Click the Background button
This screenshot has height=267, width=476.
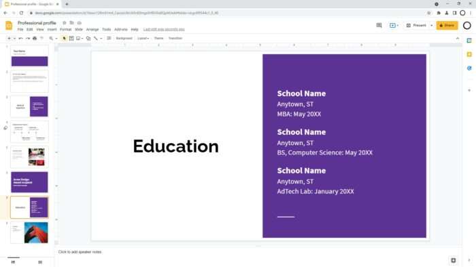[x=124, y=39]
